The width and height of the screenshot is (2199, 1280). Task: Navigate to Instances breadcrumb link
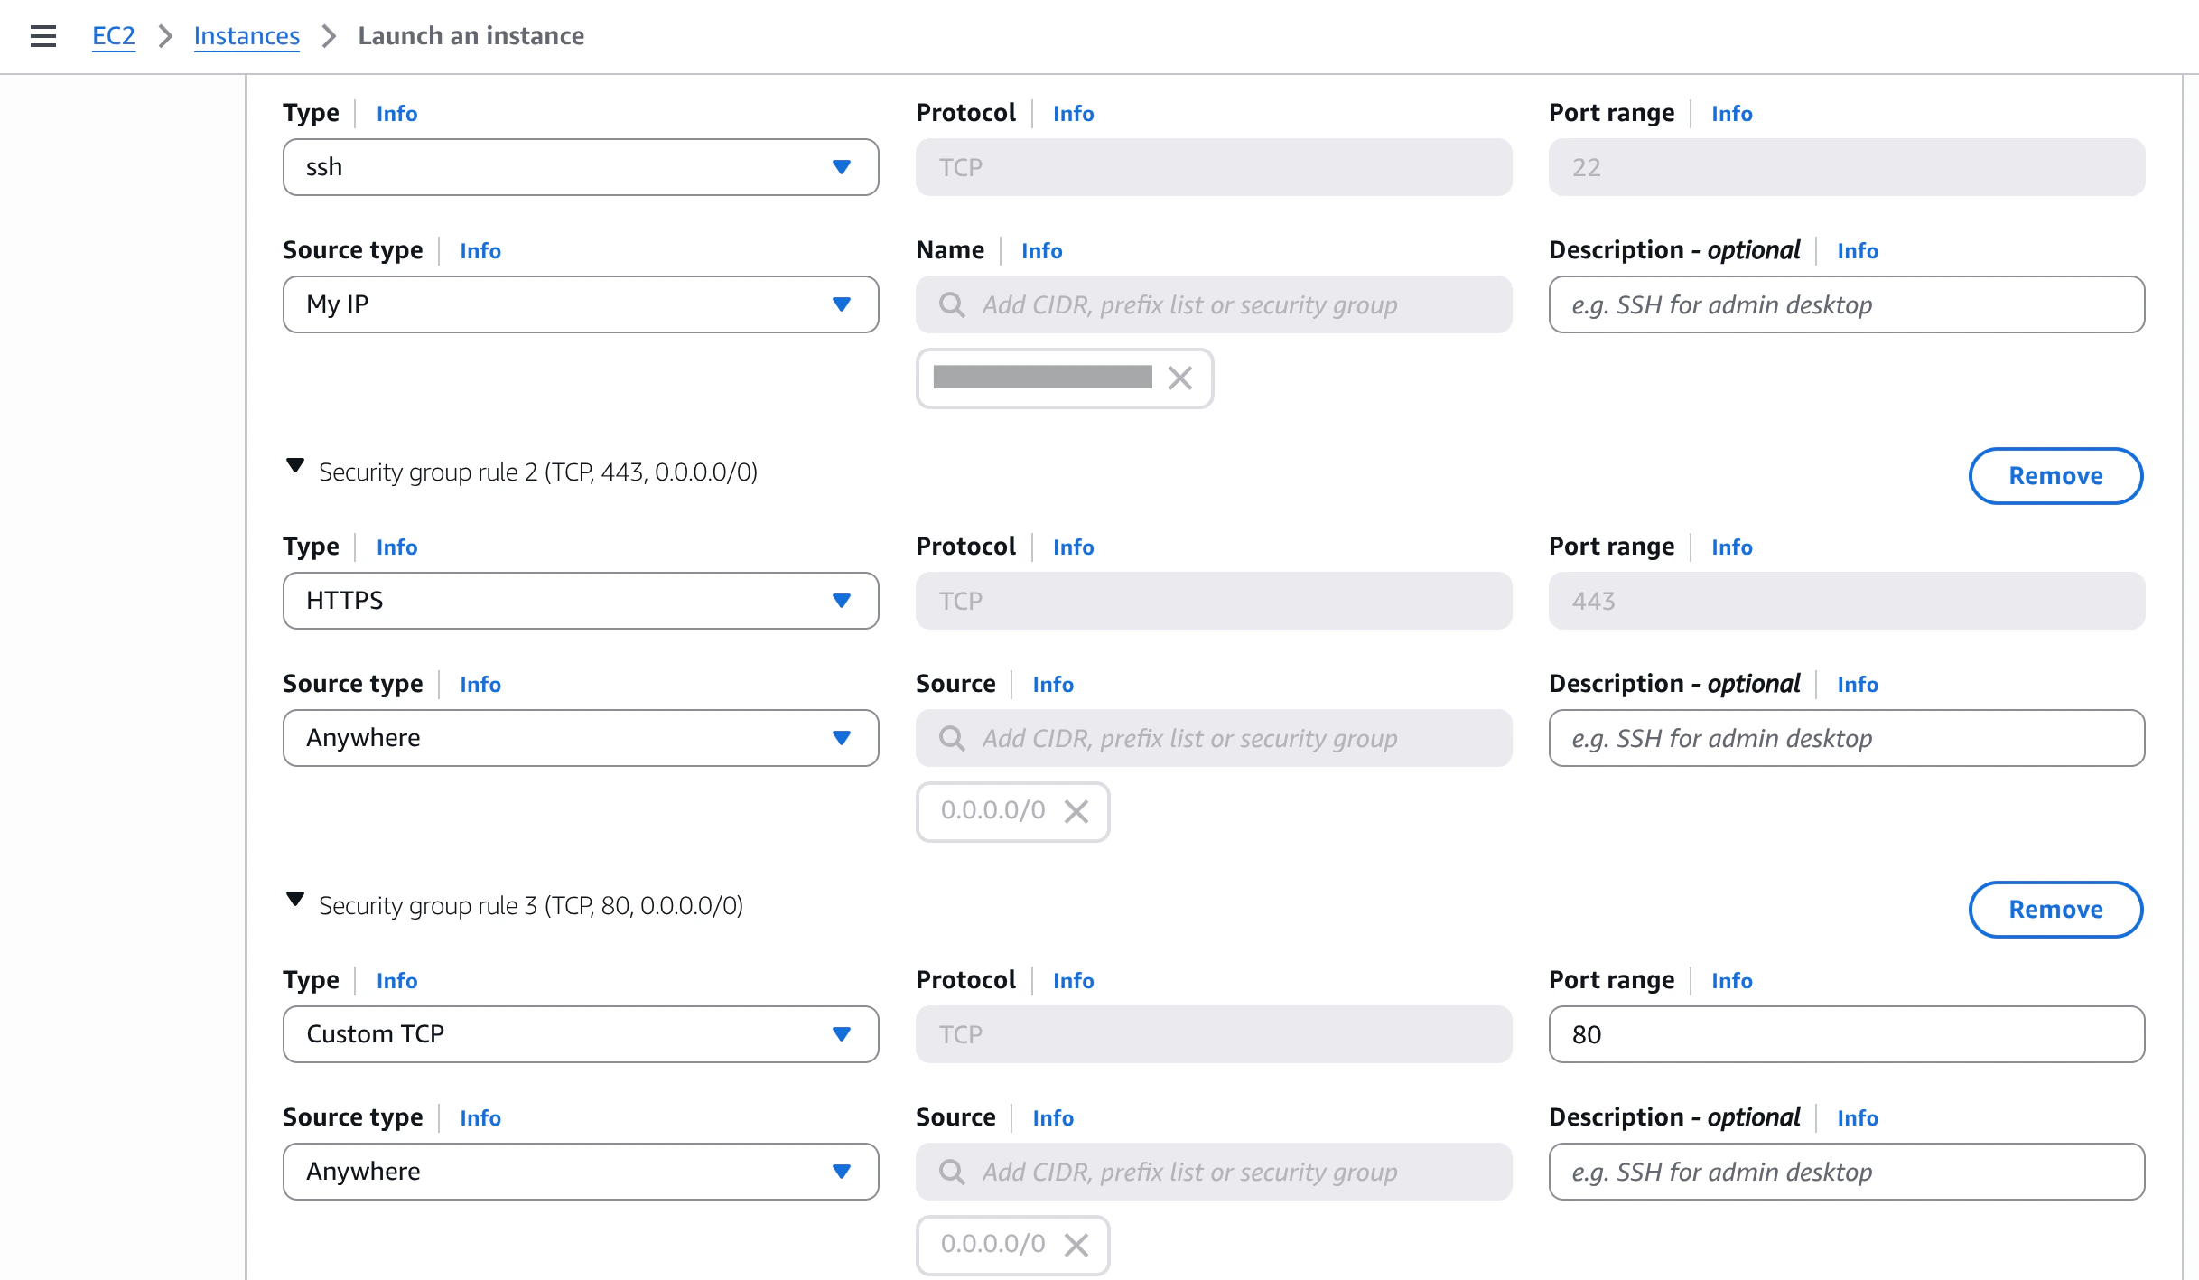tap(247, 36)
